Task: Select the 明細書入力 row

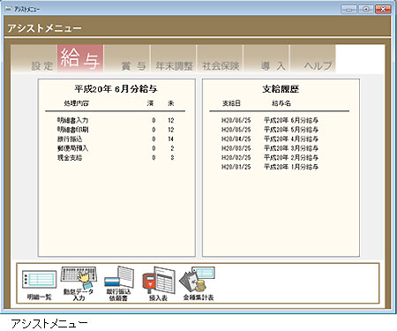Action: 116,120
